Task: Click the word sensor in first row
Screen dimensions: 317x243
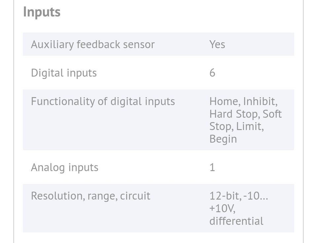Action: tap(139, 45)
